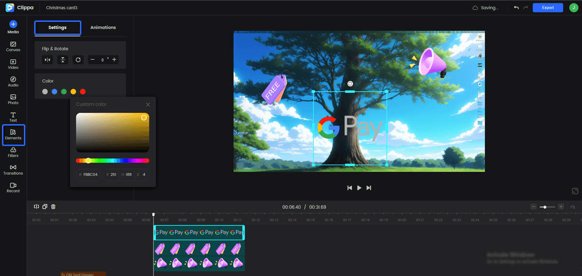Screen dimensions: 582x276
Task: Open the Transitions panel
Action: [13, 170]
